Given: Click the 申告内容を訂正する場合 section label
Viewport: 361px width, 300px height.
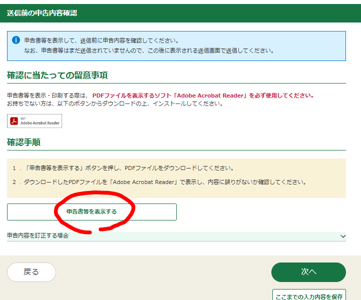Looking at the screenshot, I should pyautogui.click(x=38, y=235).
